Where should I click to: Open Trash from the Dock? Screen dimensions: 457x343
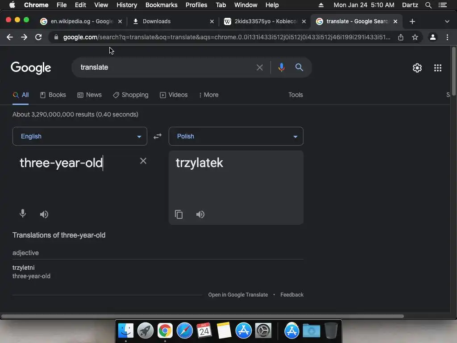[x=331, y=331]
